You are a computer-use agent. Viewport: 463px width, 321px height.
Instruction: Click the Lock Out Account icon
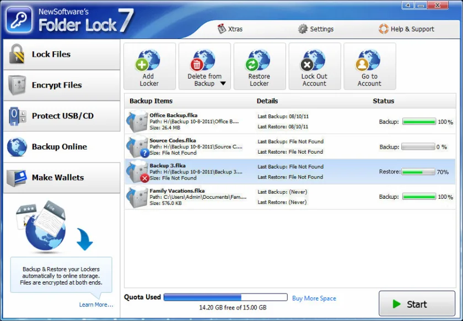(x=313, y=60)
